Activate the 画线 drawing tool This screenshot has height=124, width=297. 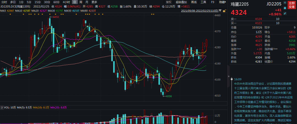click(194, 2)
